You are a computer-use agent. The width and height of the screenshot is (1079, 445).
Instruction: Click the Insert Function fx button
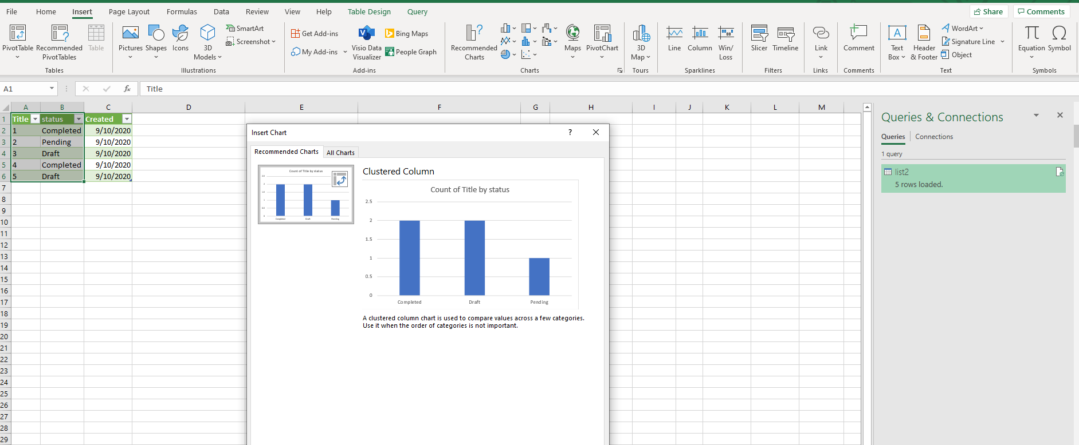point(127,89)
